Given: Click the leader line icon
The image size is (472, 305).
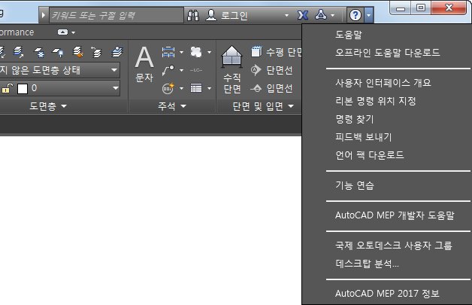Looking at the screenshot, I should coord(168,70).
